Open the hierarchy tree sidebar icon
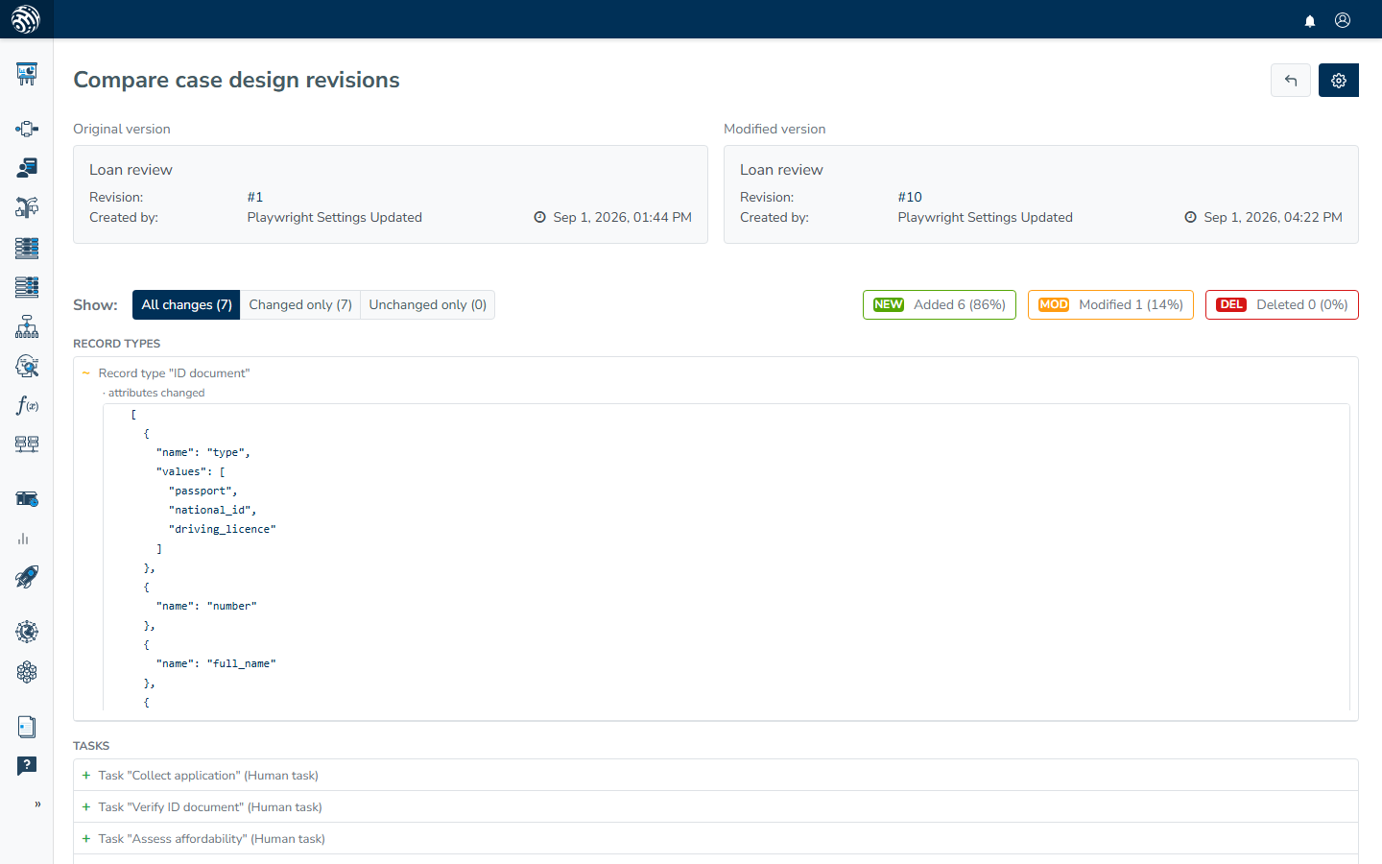This screenshot has height=864, width=1382. pyautogui.click(x=27, y=326)
